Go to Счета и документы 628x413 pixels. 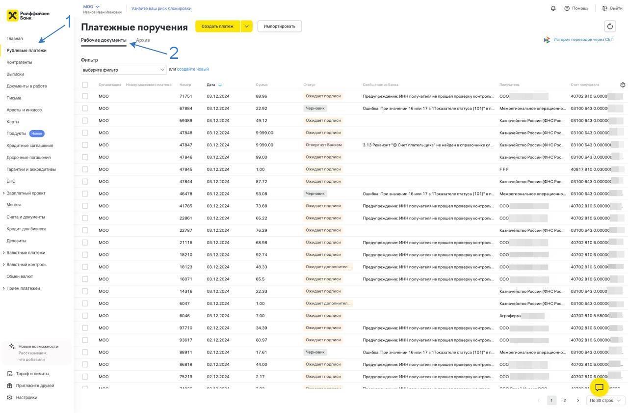coord(26,217)
